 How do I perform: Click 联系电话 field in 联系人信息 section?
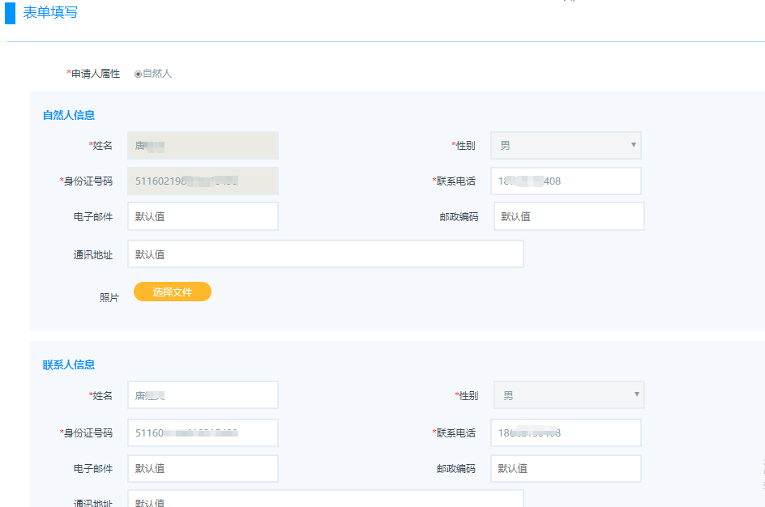(x=566, y=432)
